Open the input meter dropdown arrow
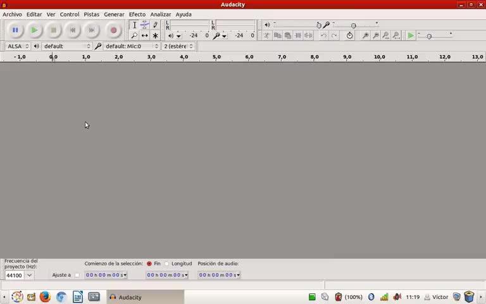This screenshot has width=486, height=304. tap(225, 36)
